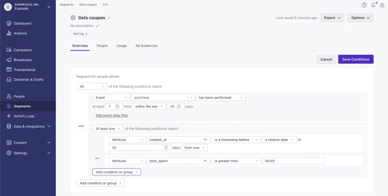Click the People person icon in sidebar
Screen dimensions: 388x196
(9, 96)
